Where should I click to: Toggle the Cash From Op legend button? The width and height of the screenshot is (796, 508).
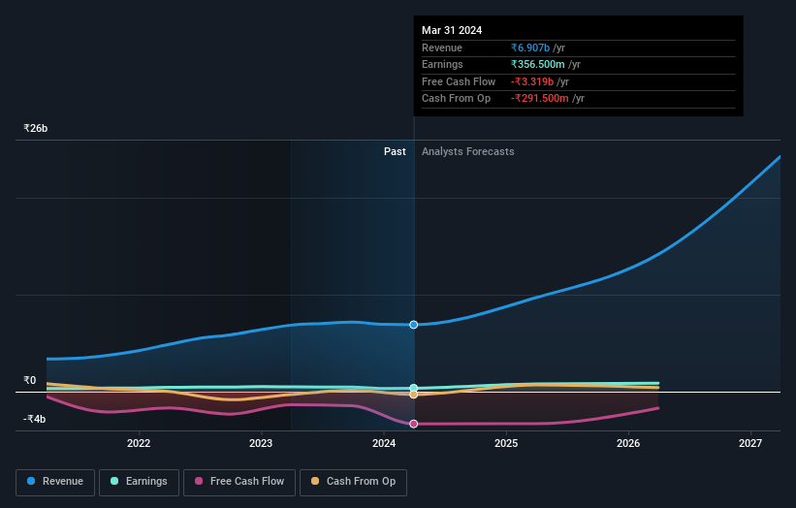tap(353, 482)
